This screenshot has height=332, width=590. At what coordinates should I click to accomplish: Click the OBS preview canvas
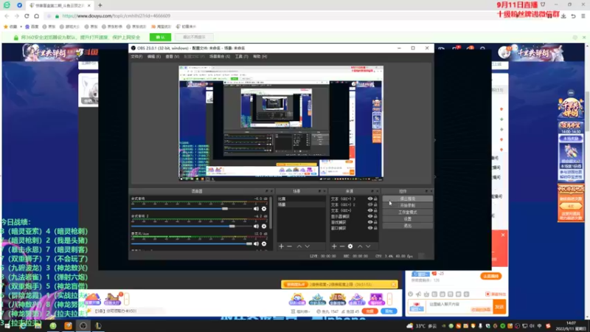[x=281, y=123]
